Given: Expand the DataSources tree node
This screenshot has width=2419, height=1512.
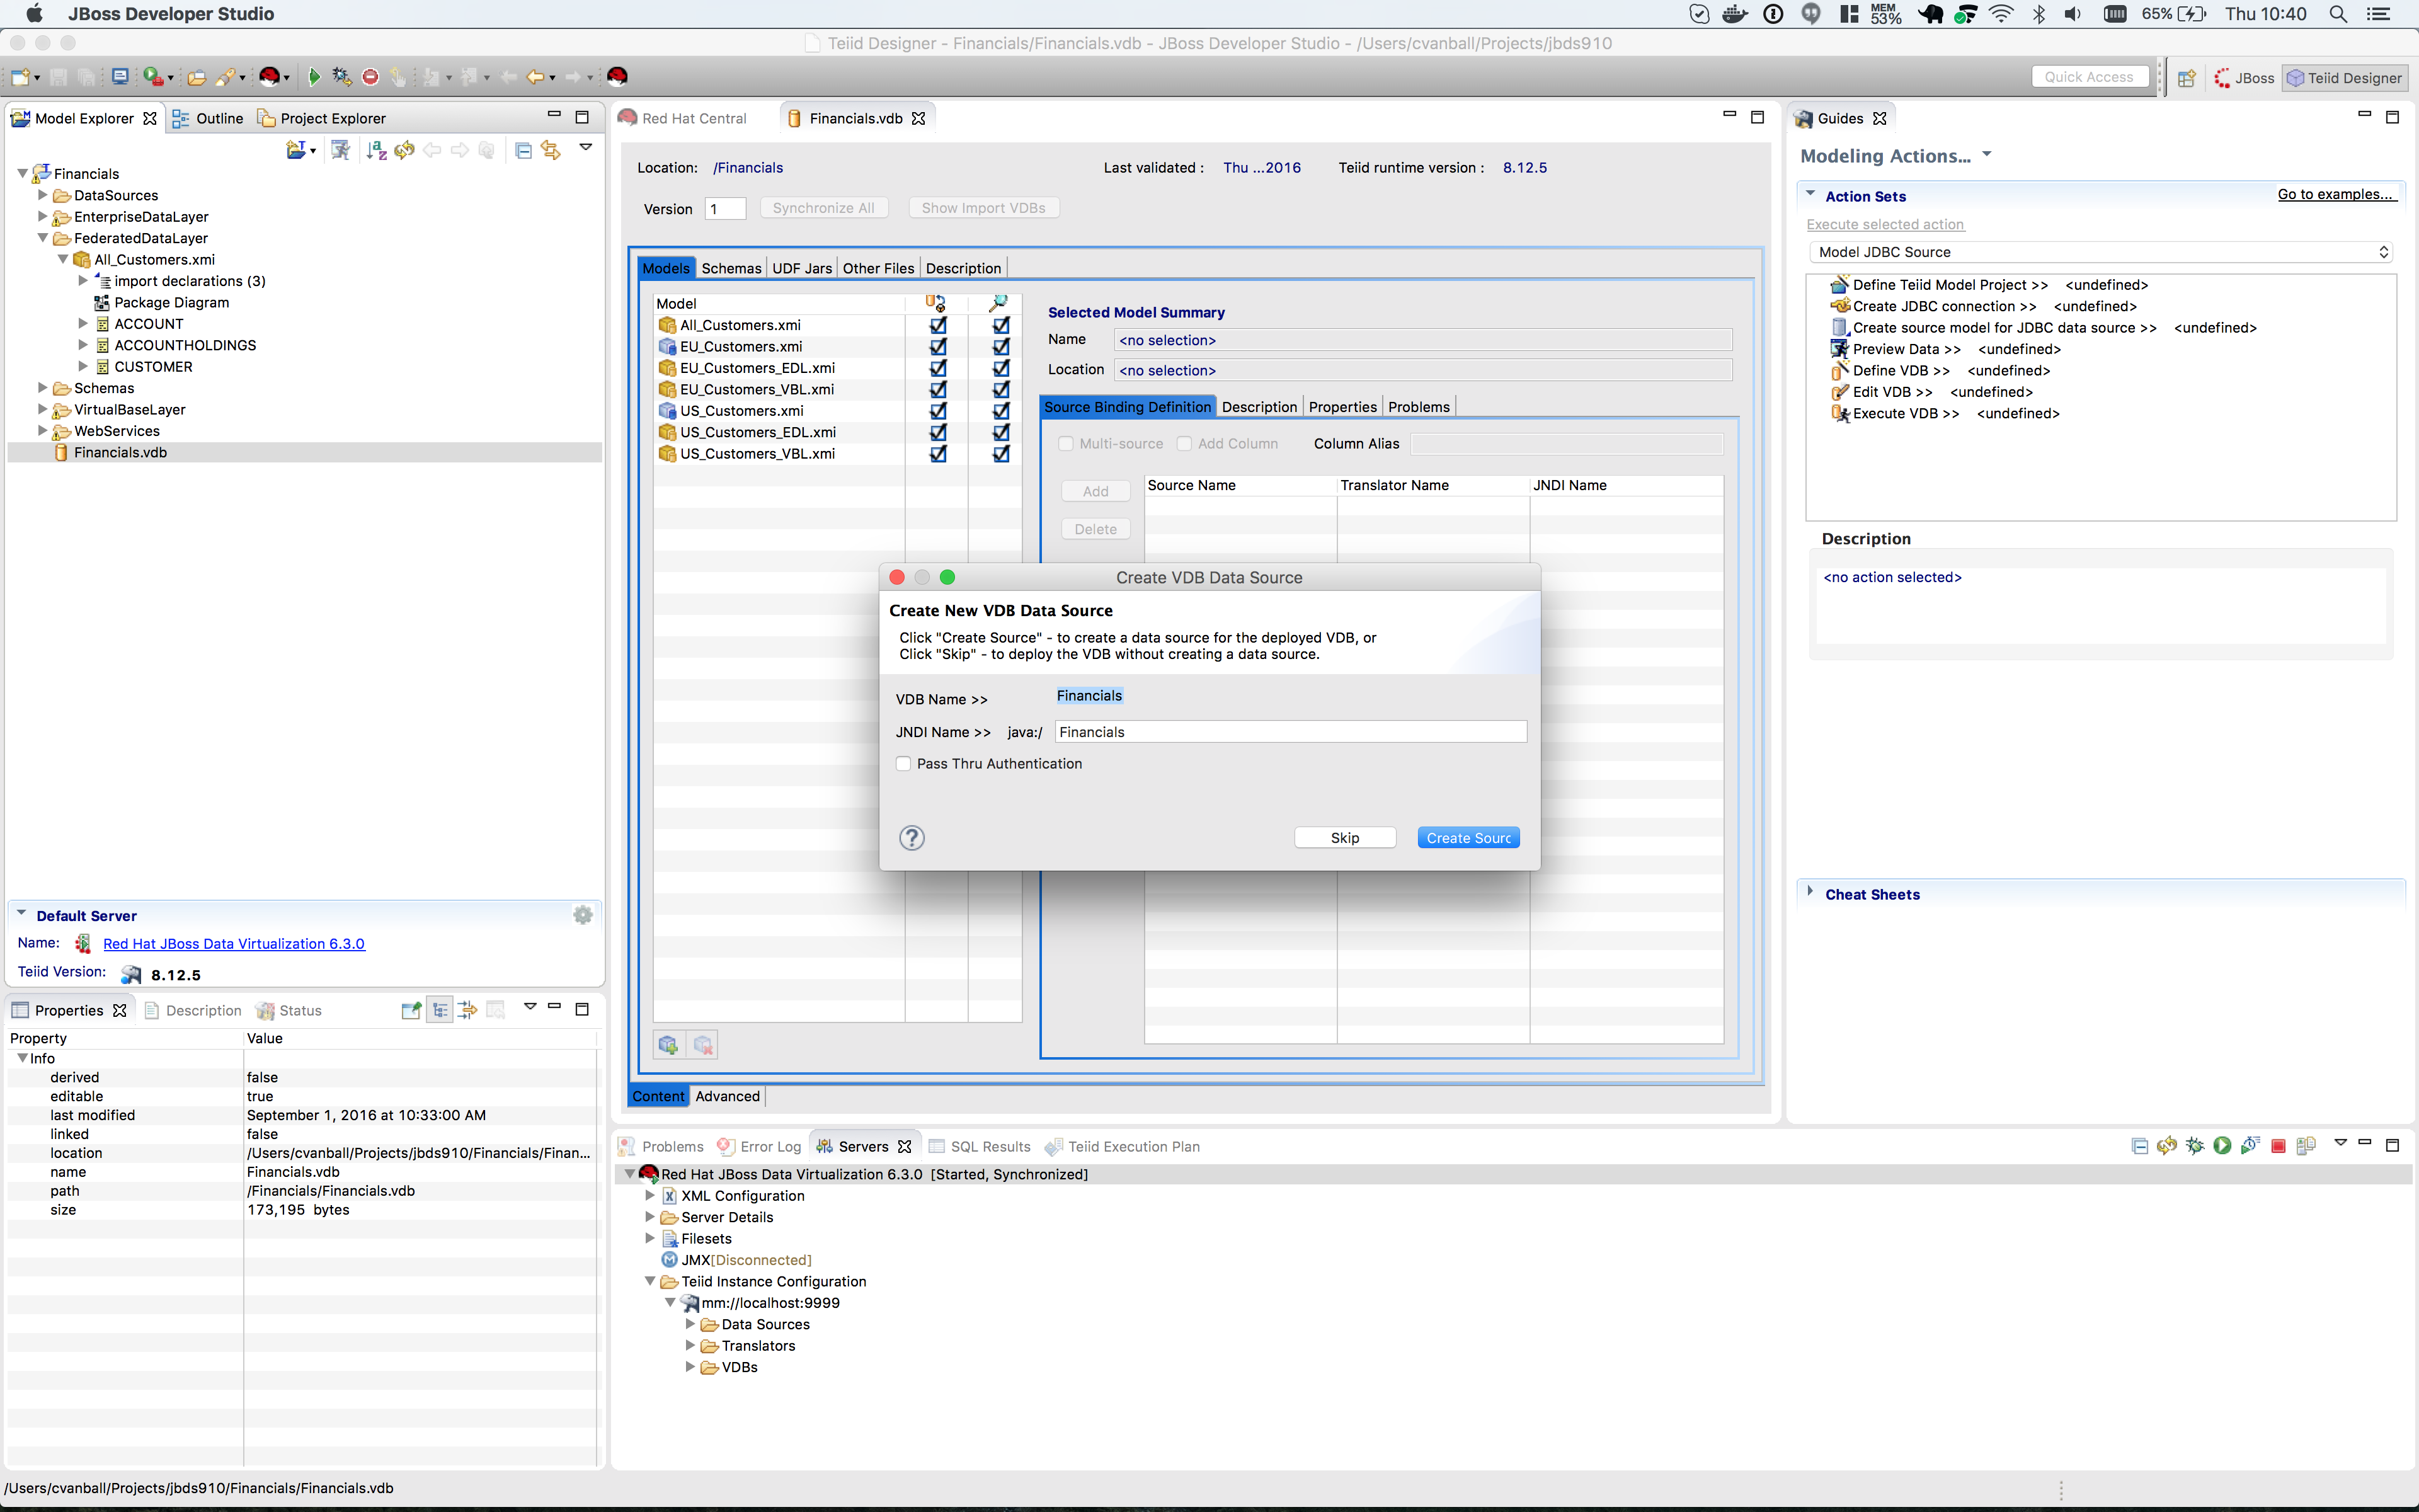Looking at the screenshot, I should [41, 195].
